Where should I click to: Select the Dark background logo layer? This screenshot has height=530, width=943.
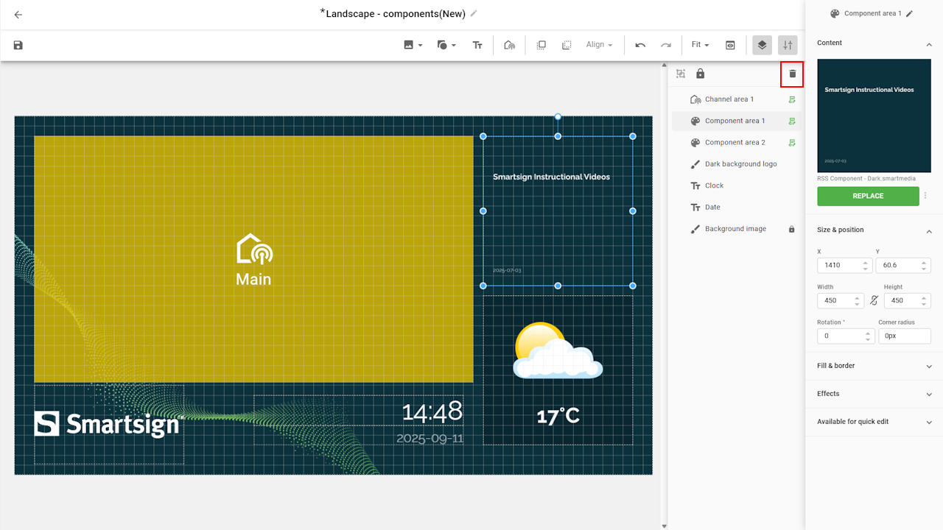click(740, 164)
